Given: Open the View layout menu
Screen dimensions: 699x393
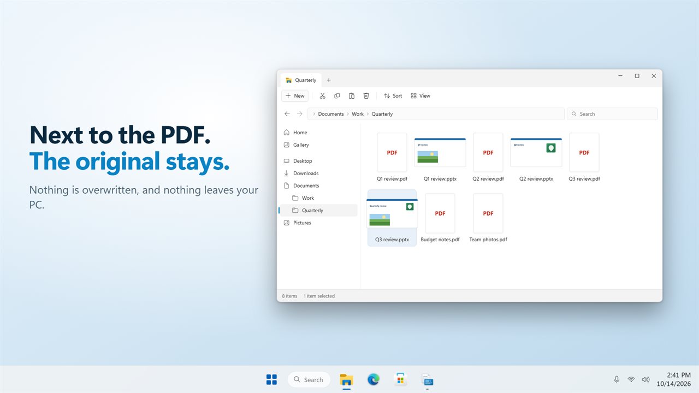Looking at the screenshot, I should 420,96.
